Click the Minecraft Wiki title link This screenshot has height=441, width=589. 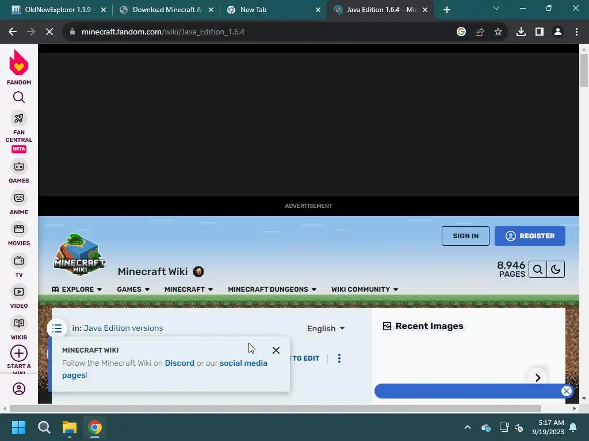point(152,272)
